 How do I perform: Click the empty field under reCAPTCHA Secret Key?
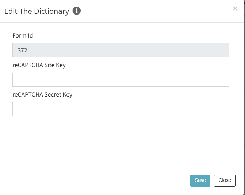click(121, 109)
